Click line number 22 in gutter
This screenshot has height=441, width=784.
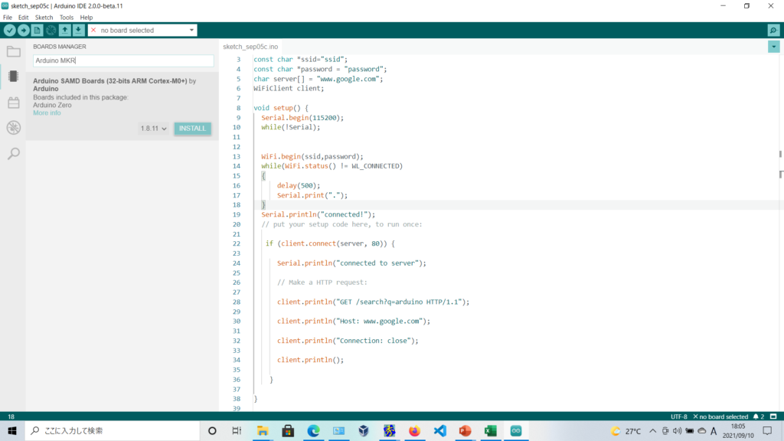236,243
